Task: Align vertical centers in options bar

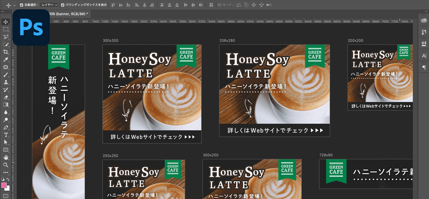Action: pyautogui.click(x=121, y=5)
